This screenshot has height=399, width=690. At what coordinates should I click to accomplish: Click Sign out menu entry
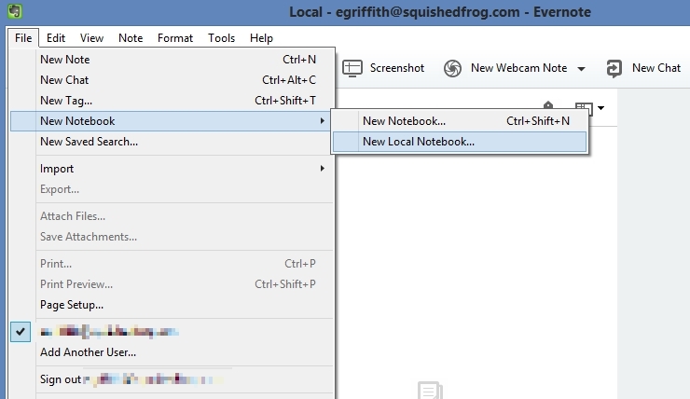pyautogui.click(x=172, y=379)
